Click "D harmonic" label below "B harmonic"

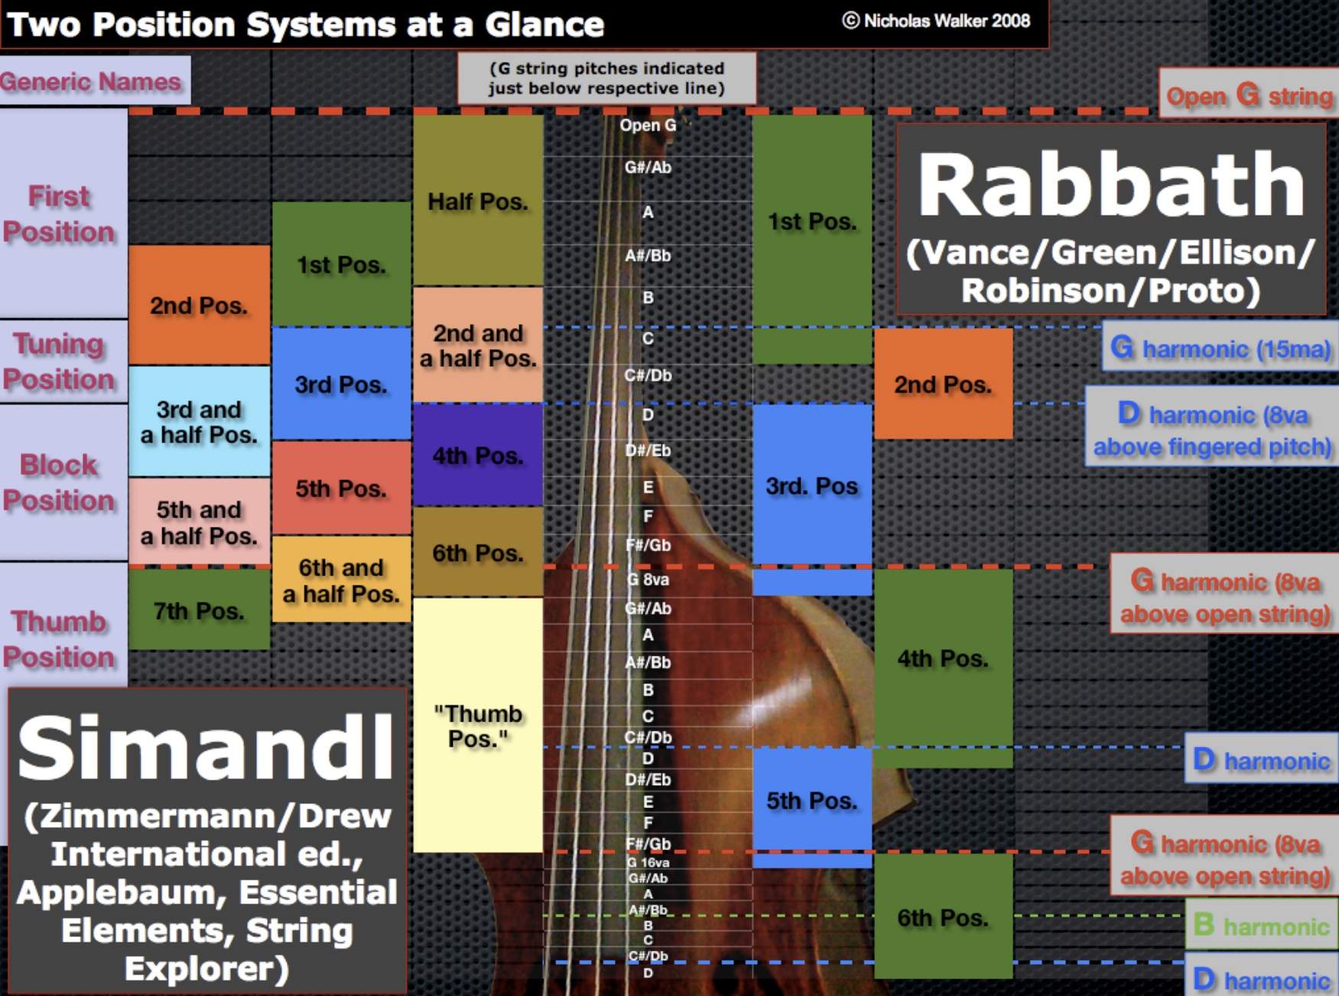1262,976
